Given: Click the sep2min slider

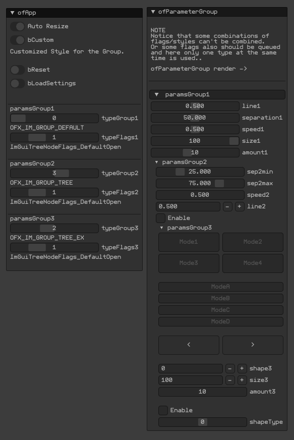Looking at the screenshot, I should 200,172.
